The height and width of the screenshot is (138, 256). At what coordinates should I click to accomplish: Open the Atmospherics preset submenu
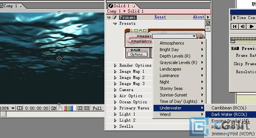(179, 43)
